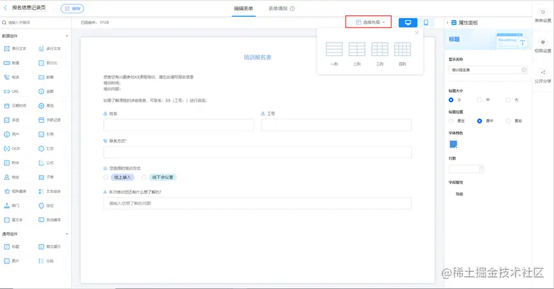
Task: Add the 定位 (location) component
Action: [x=46, y=205]
